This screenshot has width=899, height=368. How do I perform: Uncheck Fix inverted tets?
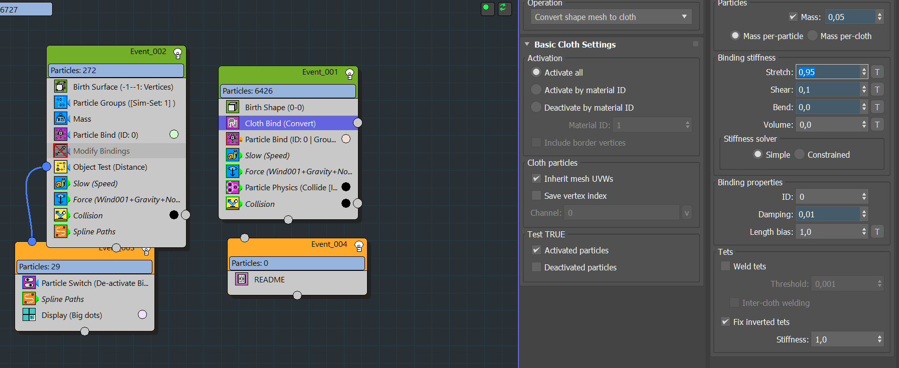726,322
